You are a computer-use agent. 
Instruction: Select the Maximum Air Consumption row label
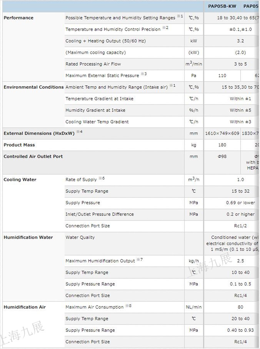pyautogui.click(x=95, y=307)
